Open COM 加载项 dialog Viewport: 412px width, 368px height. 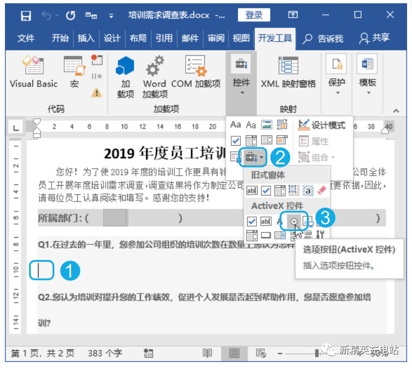(196, 72)
